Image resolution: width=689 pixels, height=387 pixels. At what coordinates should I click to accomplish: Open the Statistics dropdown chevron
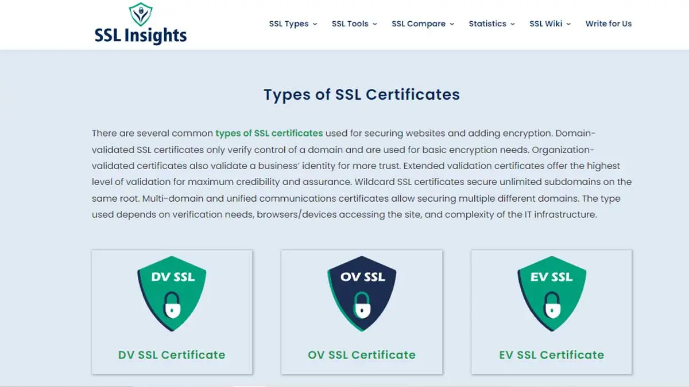click(x=513, y=24)
